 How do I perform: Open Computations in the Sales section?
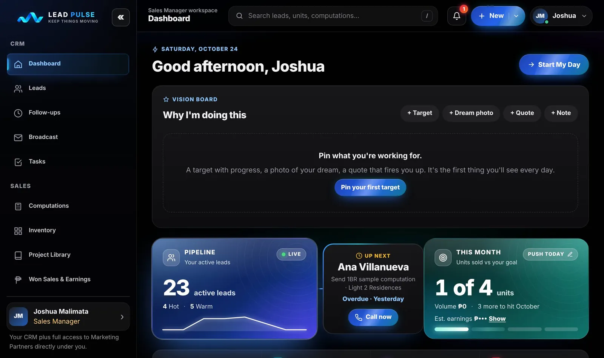(x=68, y=206)
